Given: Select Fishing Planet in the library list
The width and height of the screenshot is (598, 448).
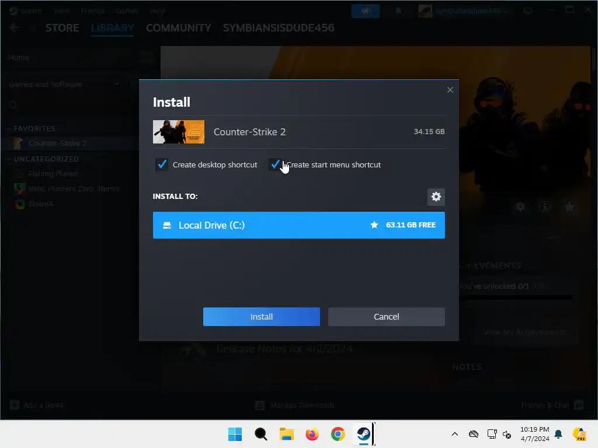Looking at the screenshot, I should coord(53,174).
